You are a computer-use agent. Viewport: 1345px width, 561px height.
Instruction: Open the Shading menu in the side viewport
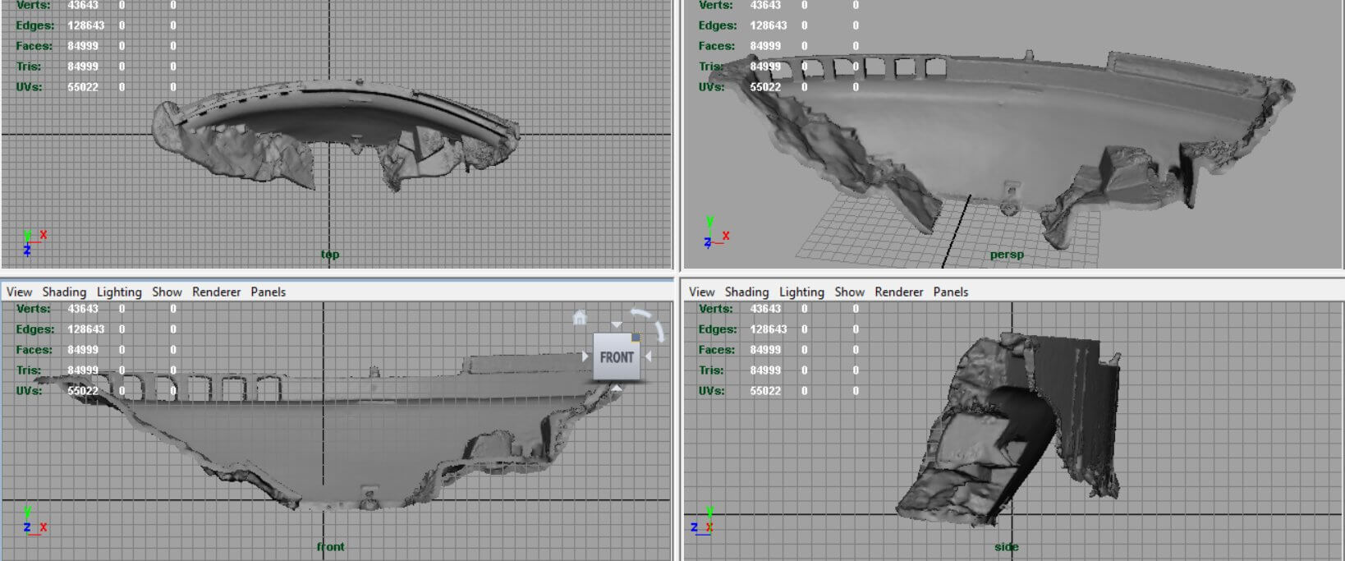click(746, 292)
